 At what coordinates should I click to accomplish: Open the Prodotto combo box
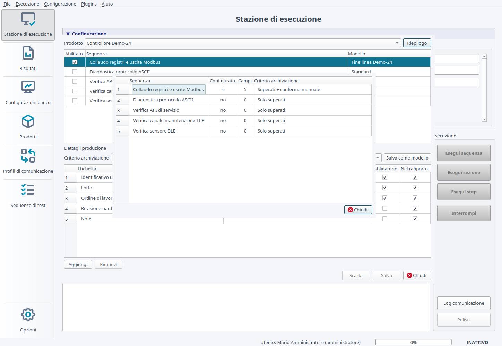pos(243,43)
